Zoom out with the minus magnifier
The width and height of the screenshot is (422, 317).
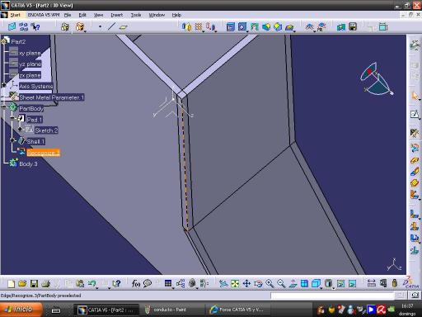click(281, 283)
